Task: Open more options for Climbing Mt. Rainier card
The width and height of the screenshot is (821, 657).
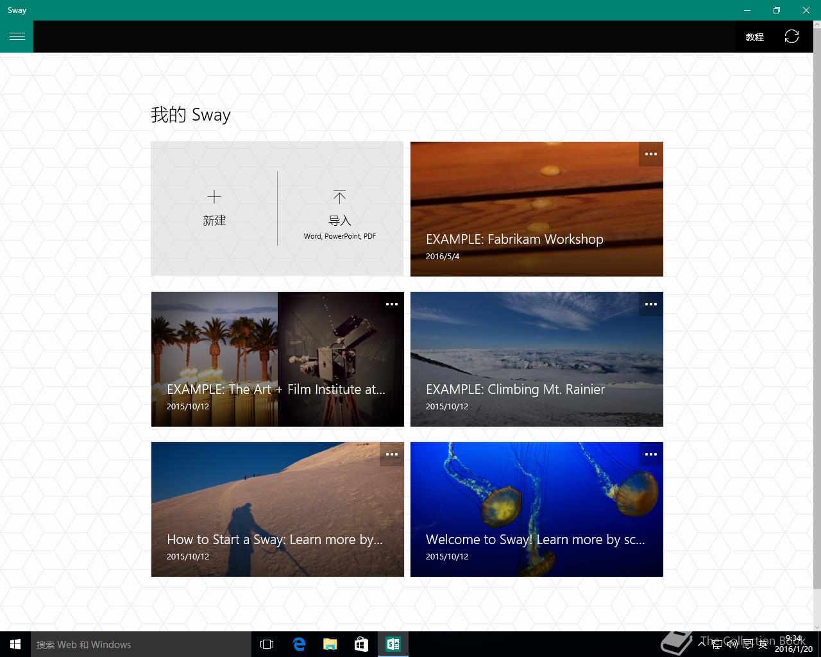Action: pyautogui.click(x=651, y=304)
